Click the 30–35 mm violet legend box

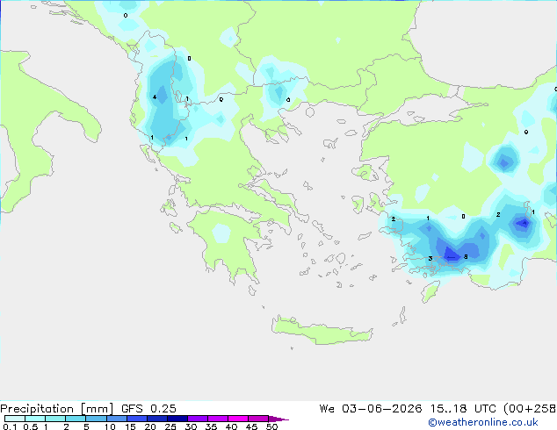click(197, 419)
